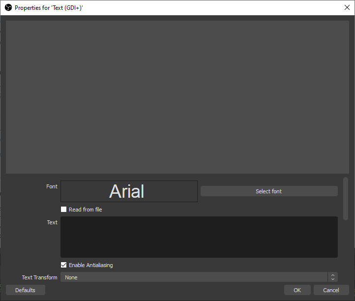Click the Arial font preview box
The width and height of the screenshot is (355, 301).
point(129,191)
